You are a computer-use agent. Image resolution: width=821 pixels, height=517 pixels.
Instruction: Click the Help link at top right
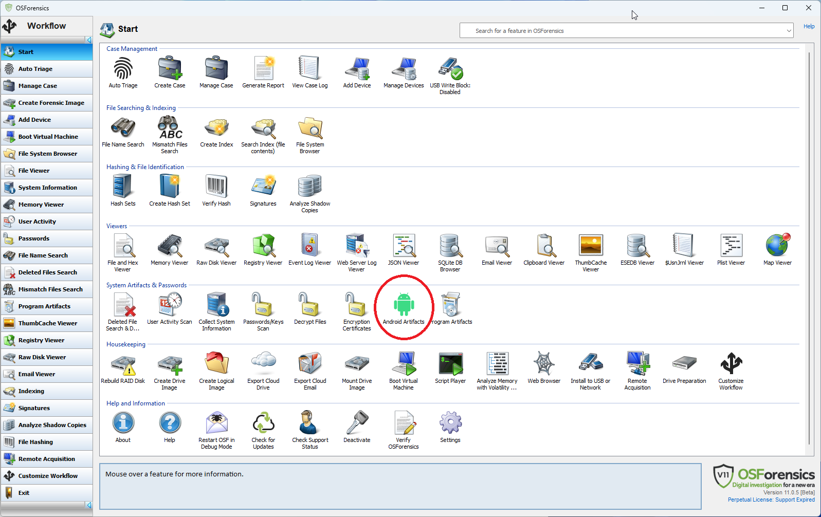809,26
